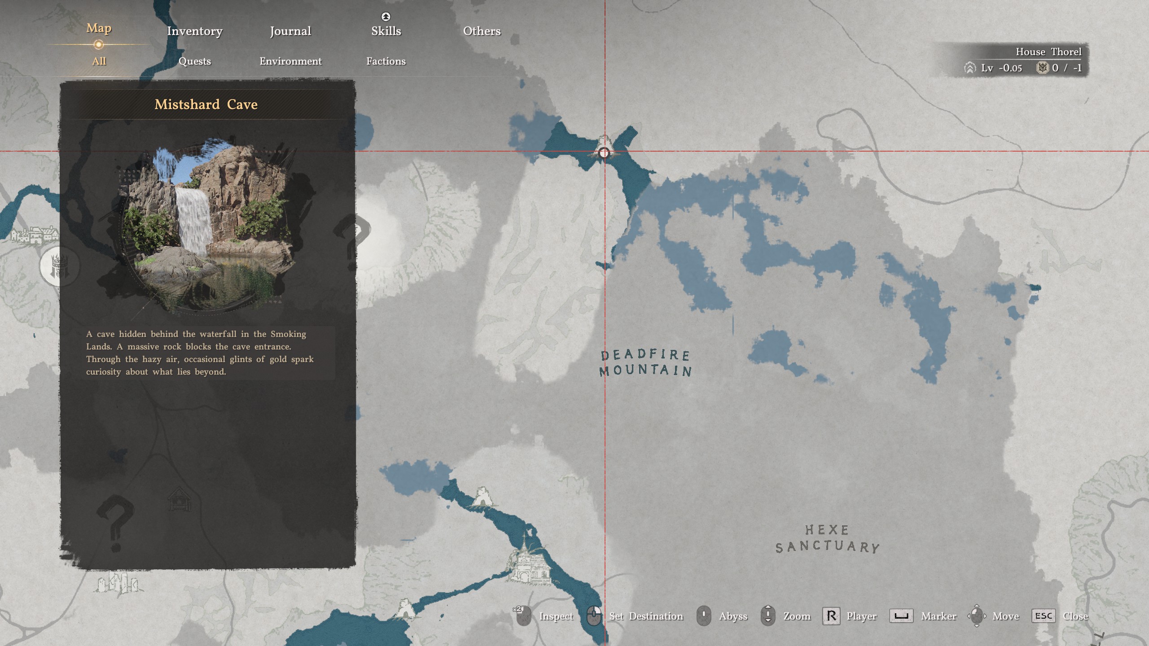Open the Inventory tab
1149x646 pixels.
click(194, 31)
